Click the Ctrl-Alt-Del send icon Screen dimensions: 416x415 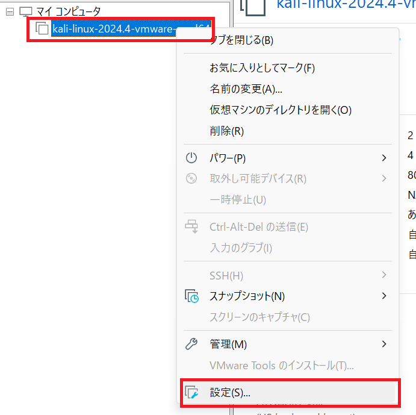click(191, 227)
